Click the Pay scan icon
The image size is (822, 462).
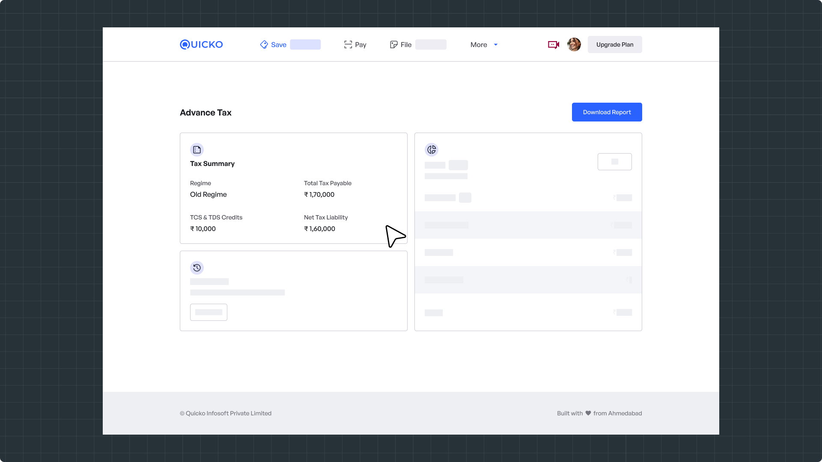348,44
